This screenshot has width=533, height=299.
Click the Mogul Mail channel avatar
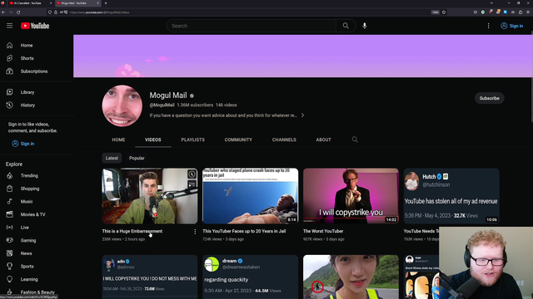(122, 105)
